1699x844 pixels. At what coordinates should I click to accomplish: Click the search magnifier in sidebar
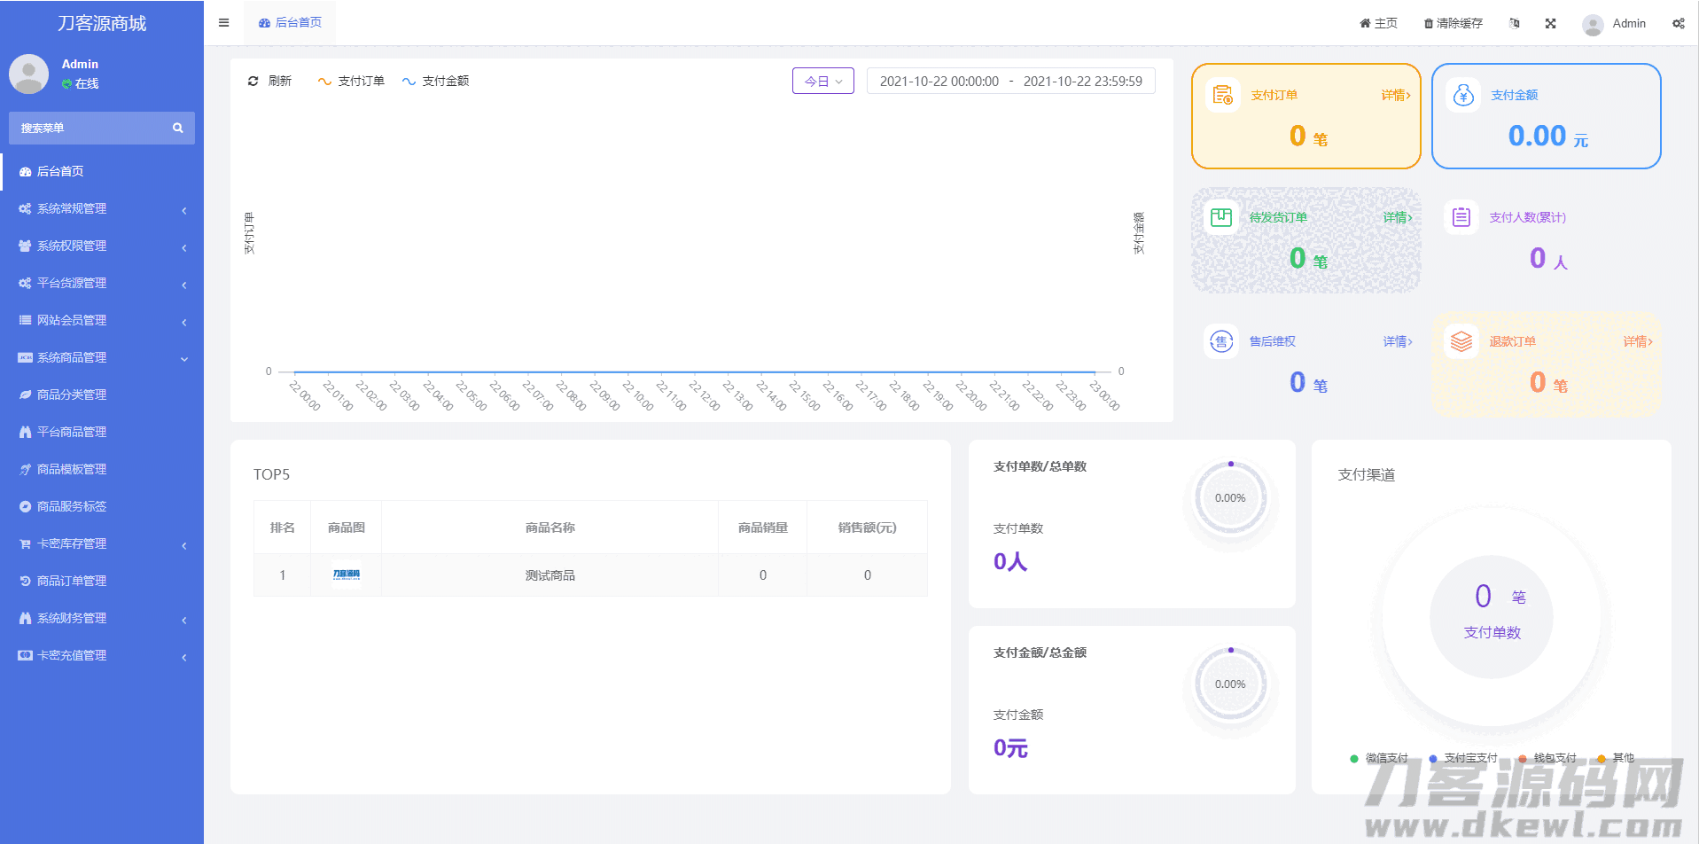(178, 128)
